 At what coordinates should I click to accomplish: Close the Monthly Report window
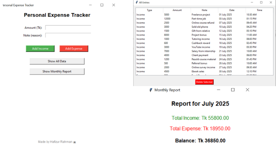[247, 90]
